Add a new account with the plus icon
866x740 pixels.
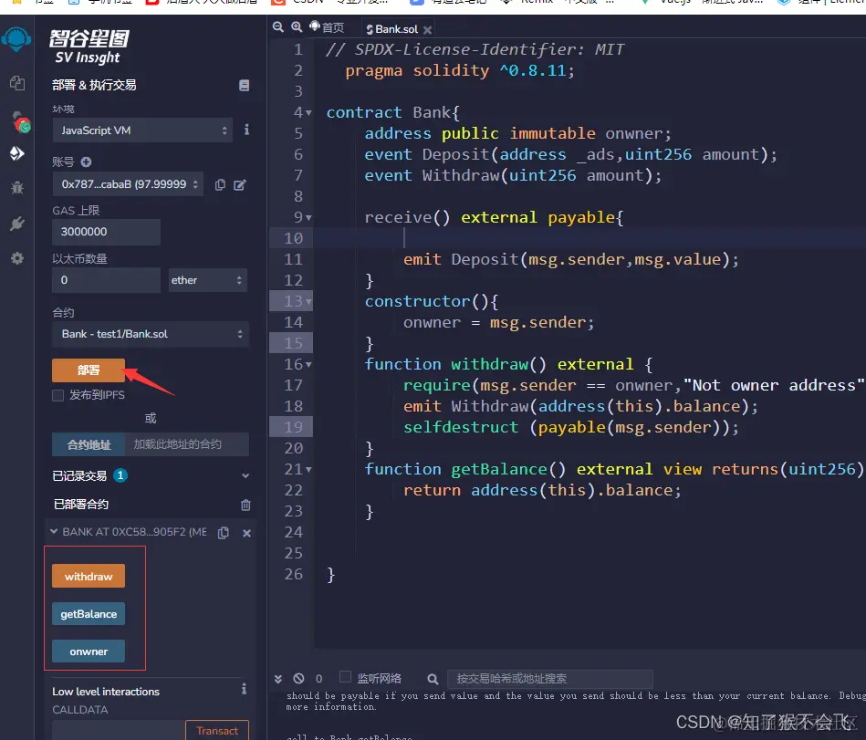tap(86, 162)
